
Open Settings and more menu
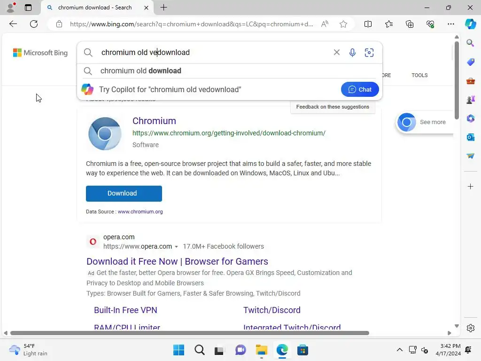(x=450, y=24)
